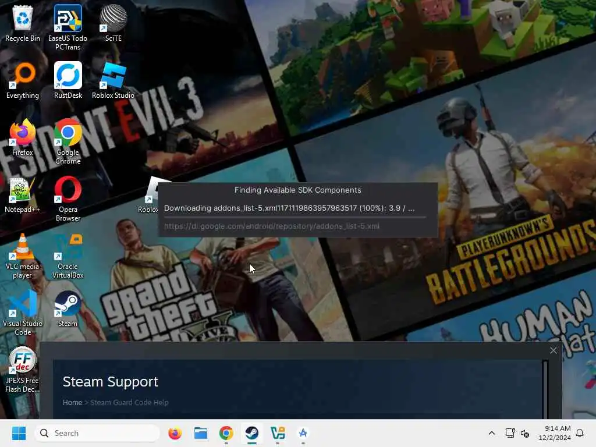Select the SciTE desktop shortcut
Image resolution: width=596 pixels, height=447 pixels.
tap(113, 23)
